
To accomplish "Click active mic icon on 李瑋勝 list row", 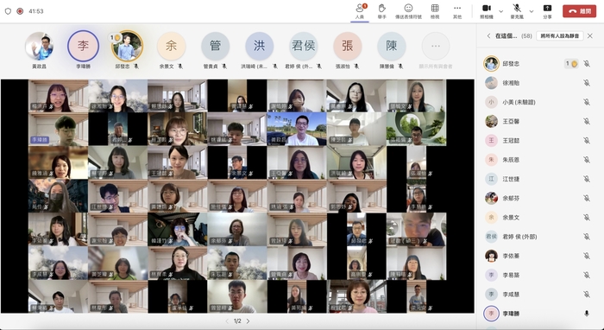I will click(586, 314).
